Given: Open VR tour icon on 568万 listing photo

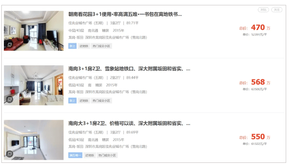Looking at the screenshot, I should tap(10, 100).
